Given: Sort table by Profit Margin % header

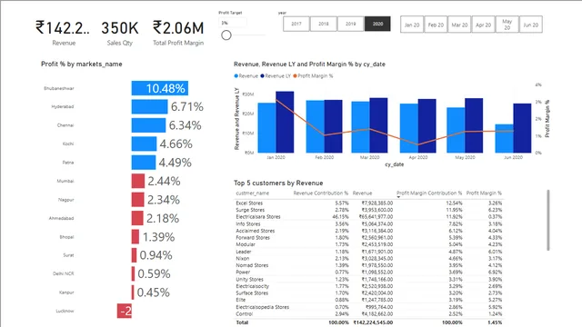Looking at the screenshot, I should tap(484, 193).
